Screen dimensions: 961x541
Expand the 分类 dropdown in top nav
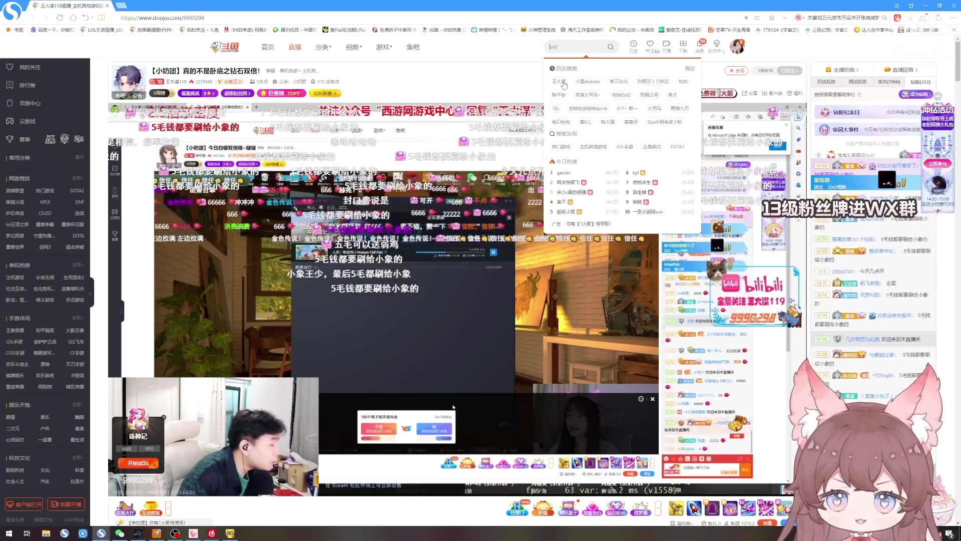click(323, 47)
